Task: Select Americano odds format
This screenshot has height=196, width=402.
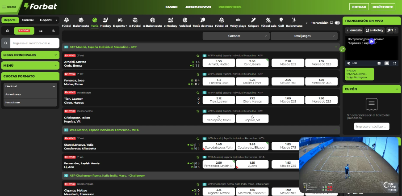Action: pyautogui.click(x=30, y=94)
